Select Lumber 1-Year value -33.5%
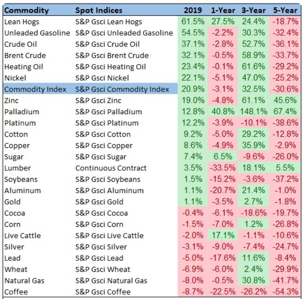Image resolution: width=303 pixels, height=299 pixels. (x=222, y=168)
